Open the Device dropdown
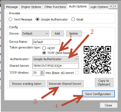The width and height of the screenshot is (121, 112). pos(35,34)
